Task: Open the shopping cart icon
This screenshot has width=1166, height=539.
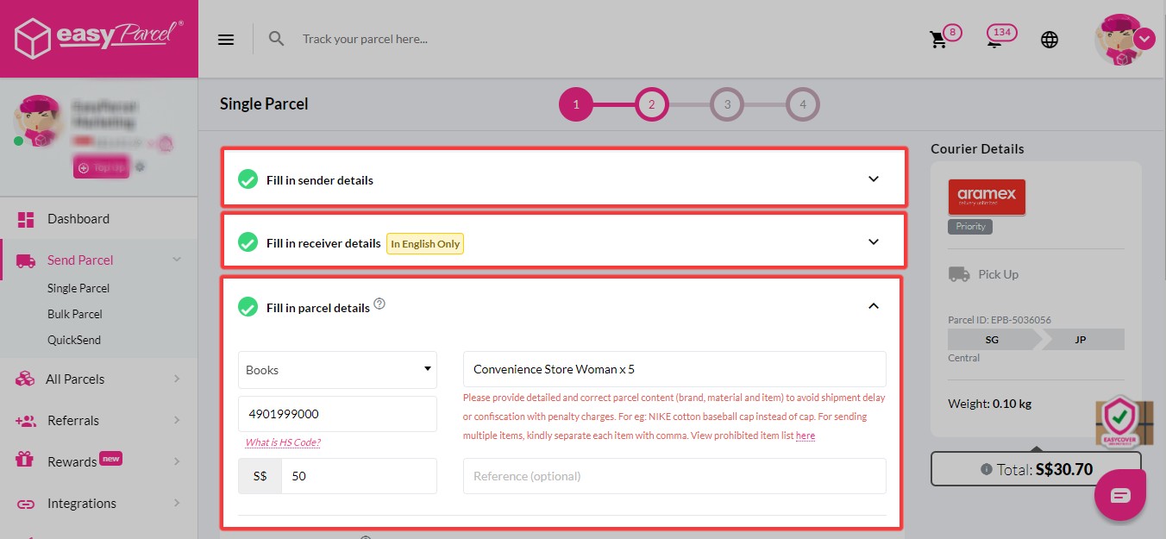Action: (x=938, y=40)
